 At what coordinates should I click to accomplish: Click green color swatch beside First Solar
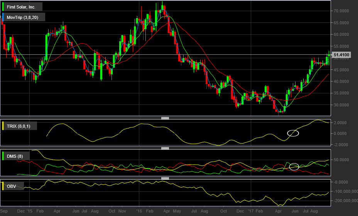(3, 7)
